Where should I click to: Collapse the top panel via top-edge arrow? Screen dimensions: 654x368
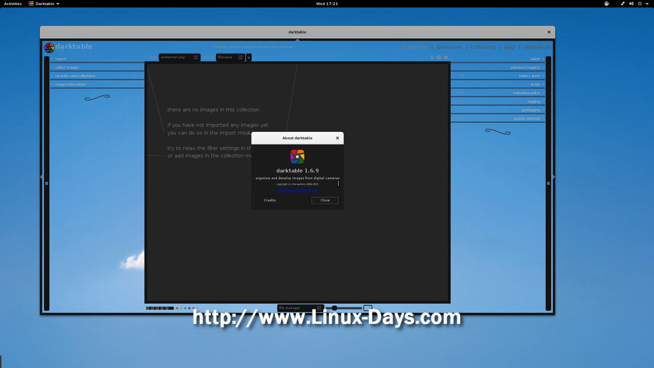297,40
